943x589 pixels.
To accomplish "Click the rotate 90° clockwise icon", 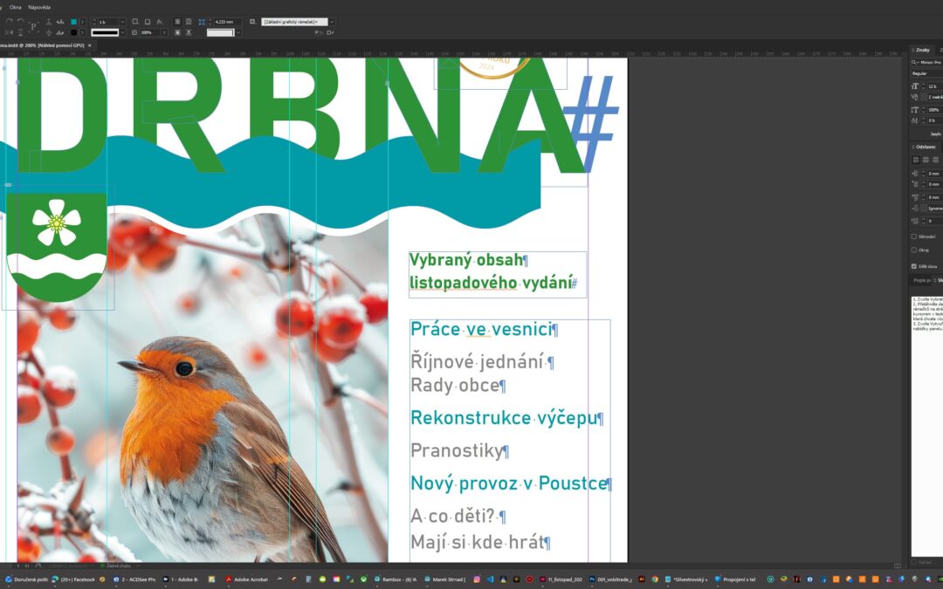I will point(10,21).
